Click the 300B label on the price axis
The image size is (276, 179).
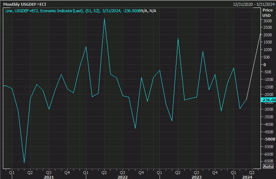267,21
